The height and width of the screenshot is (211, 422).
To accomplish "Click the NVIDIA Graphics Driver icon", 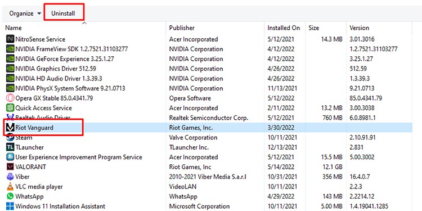I will pyautogui.click(x=10, y=69).
